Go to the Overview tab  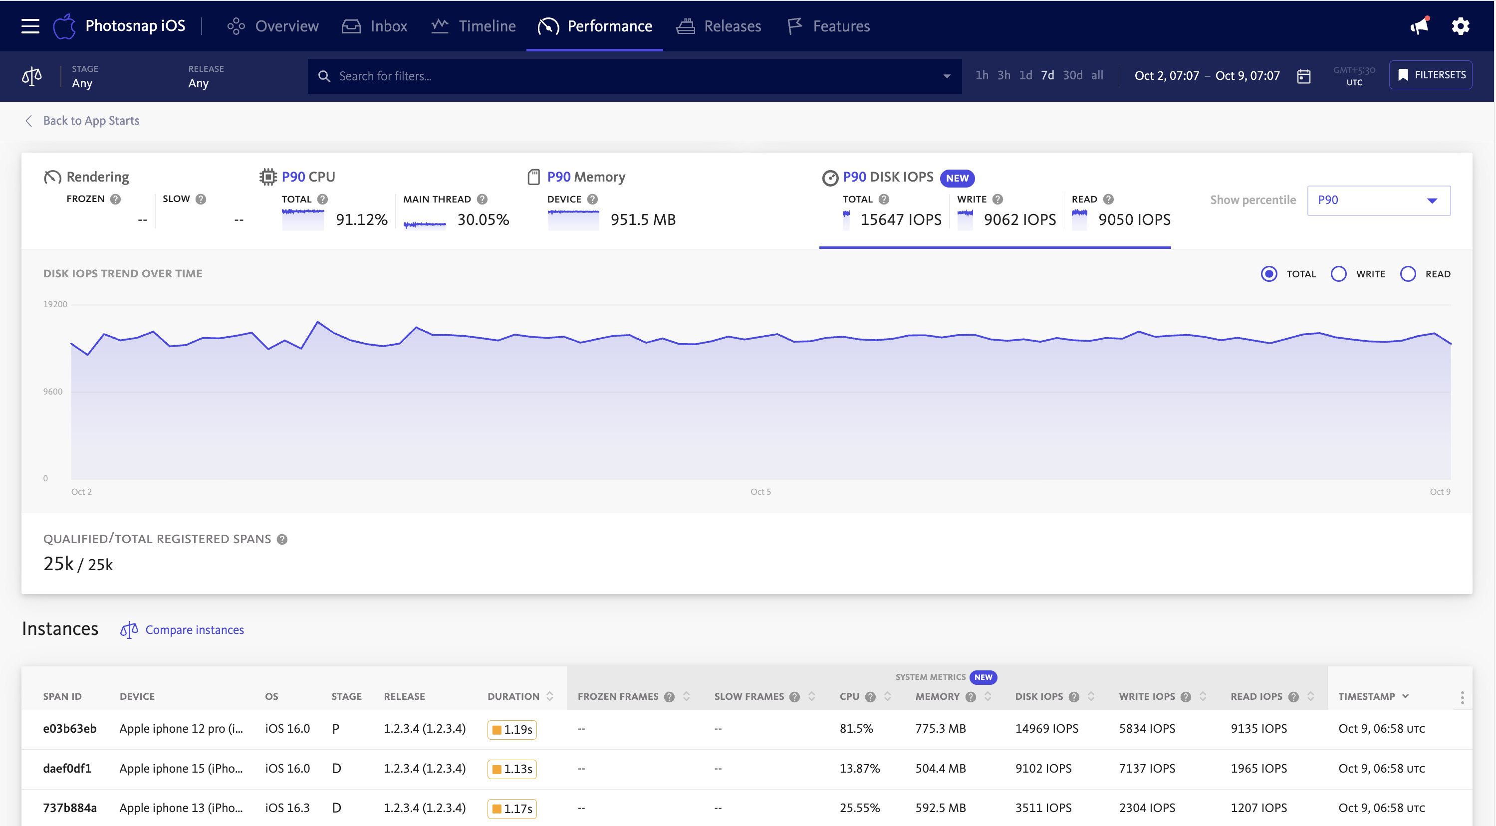coord(272,26)
